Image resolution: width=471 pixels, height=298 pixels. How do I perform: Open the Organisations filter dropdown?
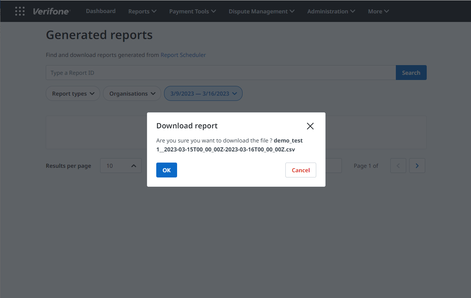(x=132, y=94)
